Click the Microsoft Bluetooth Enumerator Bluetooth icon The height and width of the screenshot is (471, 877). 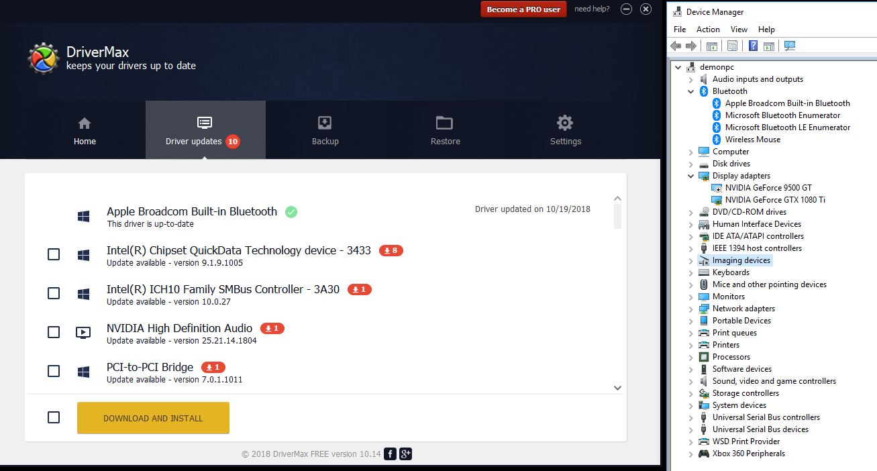click(717, 115)
